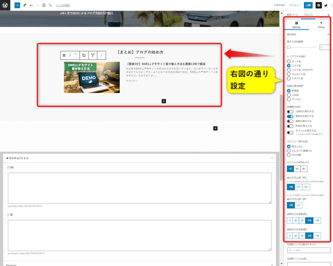
Task: Open the block inserter plus button
Action: (x=17, y=5)
